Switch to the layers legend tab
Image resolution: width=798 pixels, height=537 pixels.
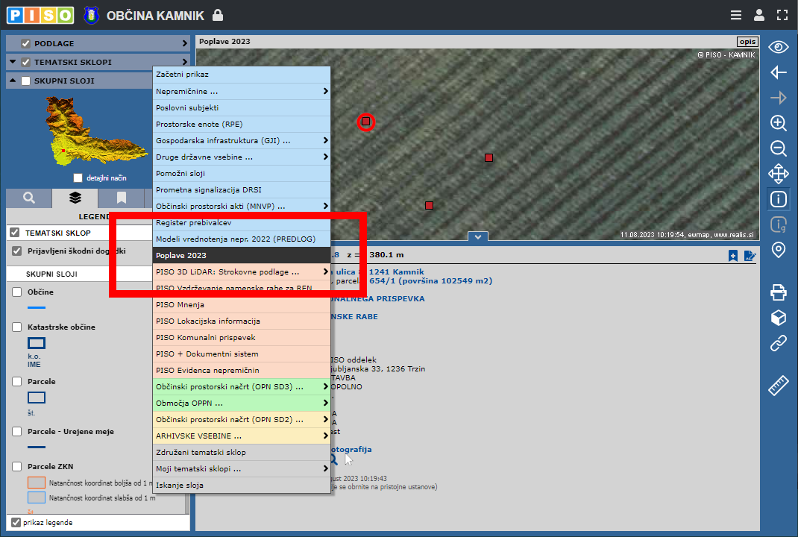click(75, 198)
